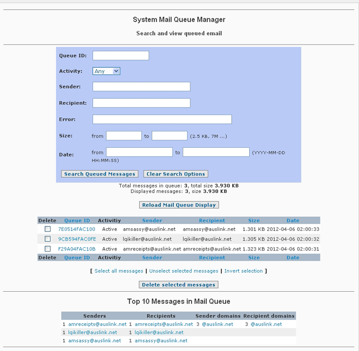Click recipient cell lqikiller@auslink.net in queue table
Viewport: 359px width, 351px height.
coord(207,239)
